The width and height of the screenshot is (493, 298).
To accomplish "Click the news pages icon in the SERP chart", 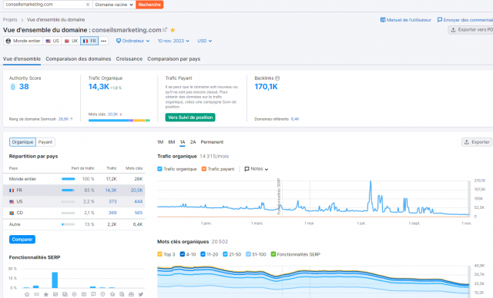I will (x=122, y=294).
